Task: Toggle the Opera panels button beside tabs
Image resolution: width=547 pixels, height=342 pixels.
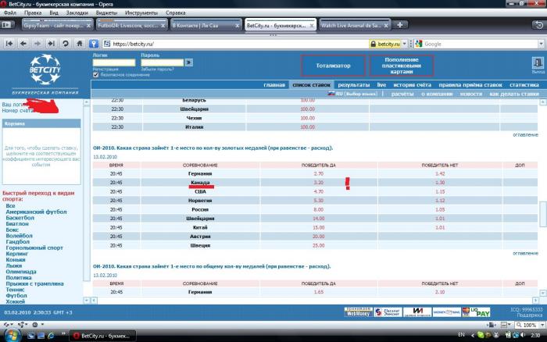Action: point(7,25)
